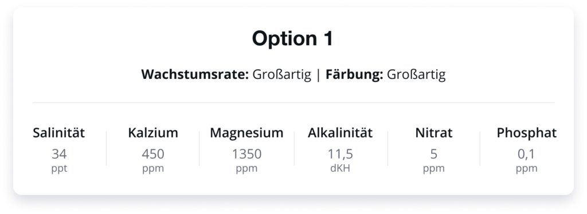Image resolution: width=587 pixels, height=214 pixels.
Task: Select the Phosphat column header
Action: (x=527, y=133)
